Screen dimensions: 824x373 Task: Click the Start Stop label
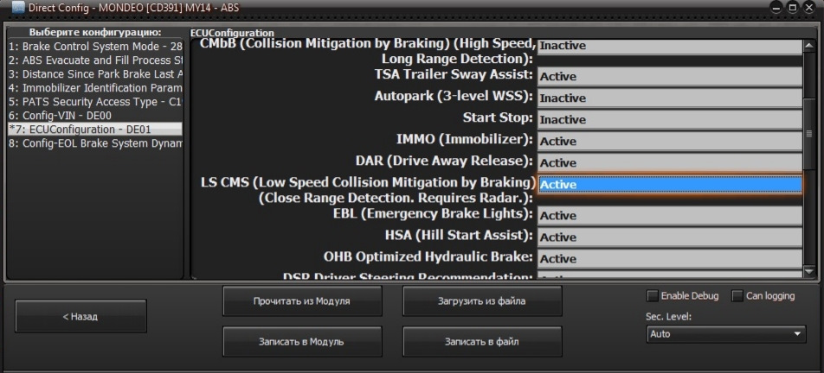tap(498, 118)
